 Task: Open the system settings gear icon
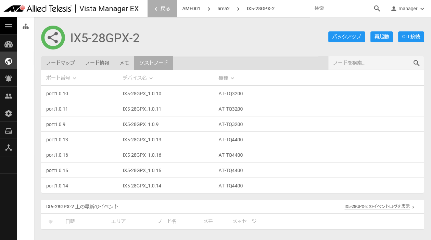[x=9, y=113]
